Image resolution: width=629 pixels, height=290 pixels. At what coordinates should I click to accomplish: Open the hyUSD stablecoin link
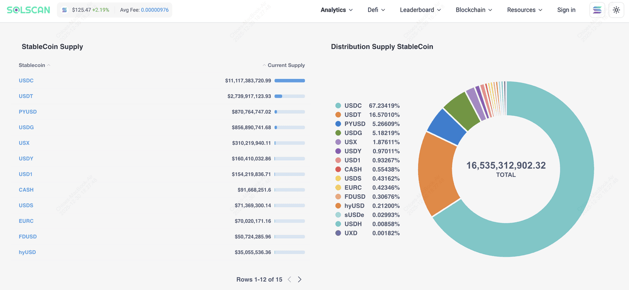(x=27, y=252)
